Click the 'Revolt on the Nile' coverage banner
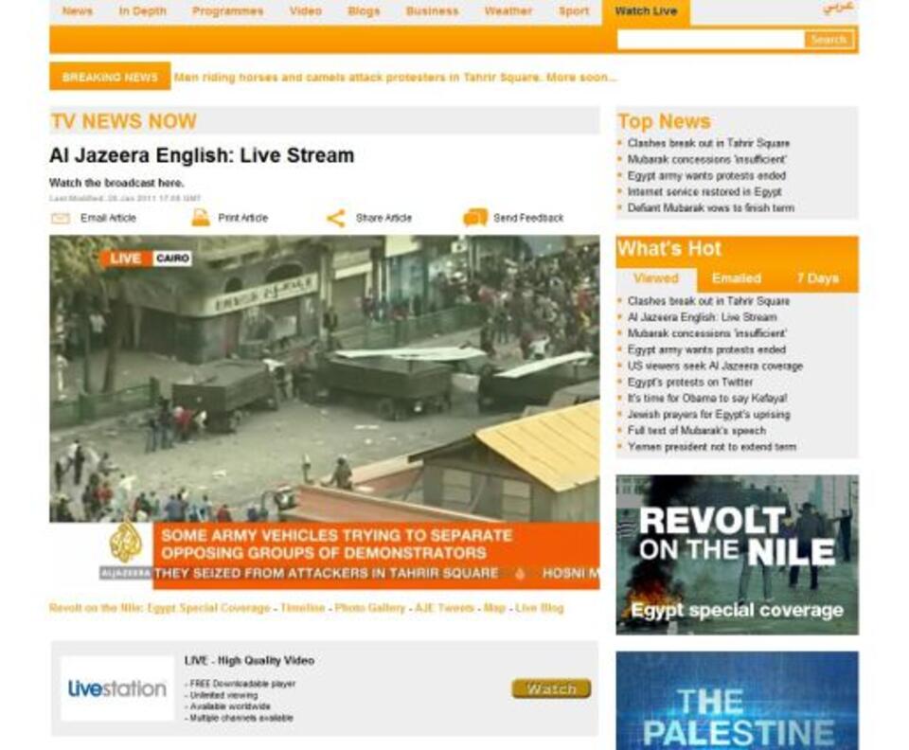Image resolution: width=909 pixels, height=750 pixels. click(x=736, y=549)
